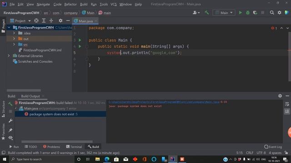Hide the Build tool window
This screenshot has width=291, height=163.
pos(287,96)
